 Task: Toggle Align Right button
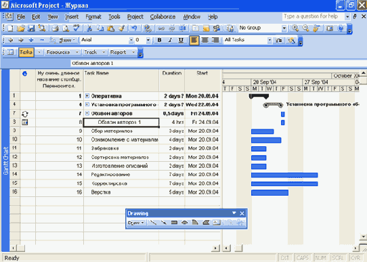click(x=215, y=40)
